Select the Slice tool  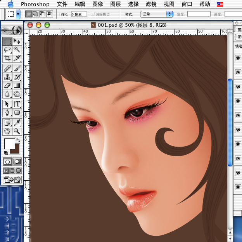point(17,58)
